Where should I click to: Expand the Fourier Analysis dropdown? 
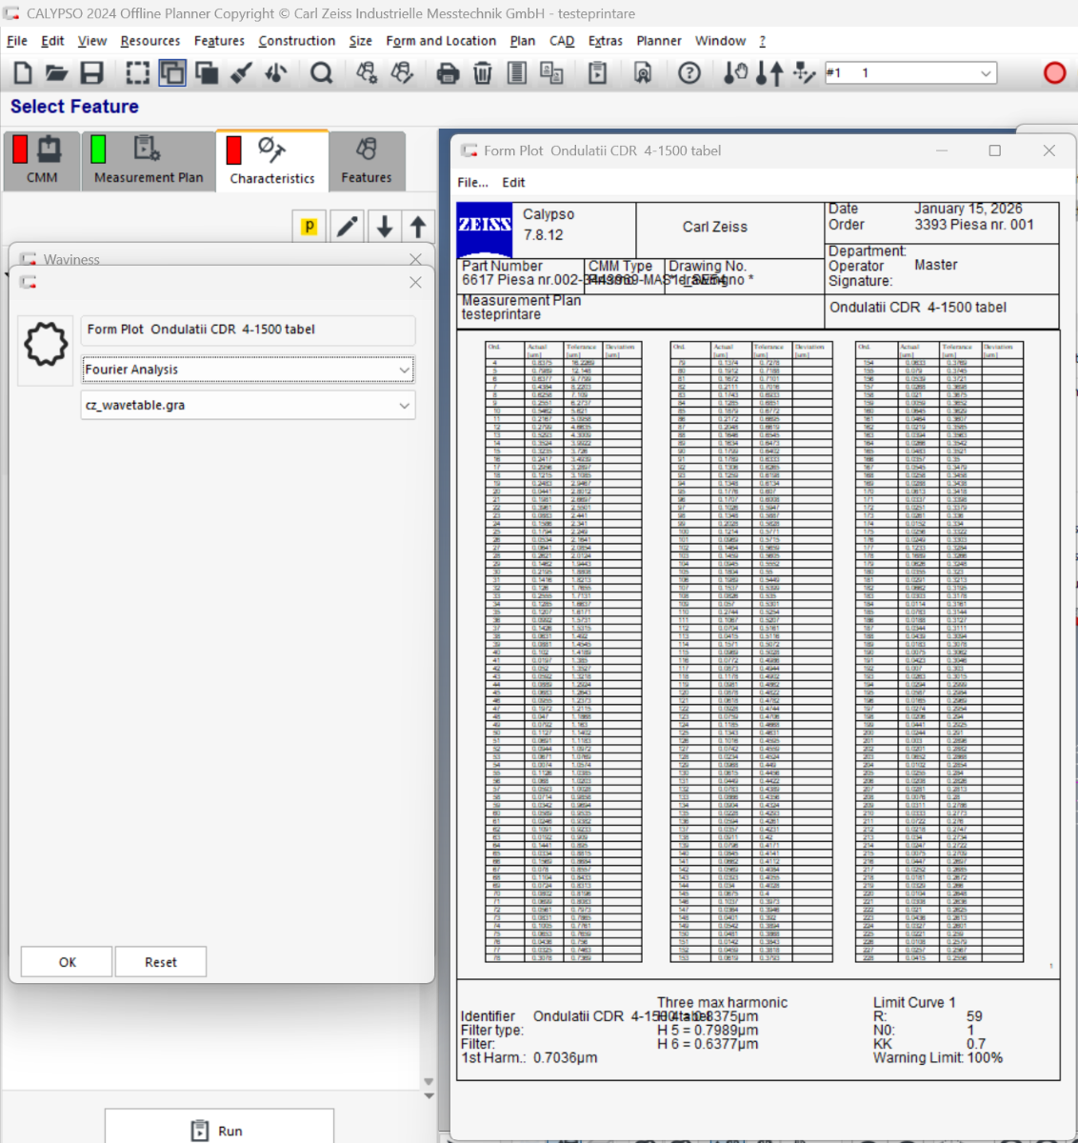pyautogui.click(x=404, y=370)
